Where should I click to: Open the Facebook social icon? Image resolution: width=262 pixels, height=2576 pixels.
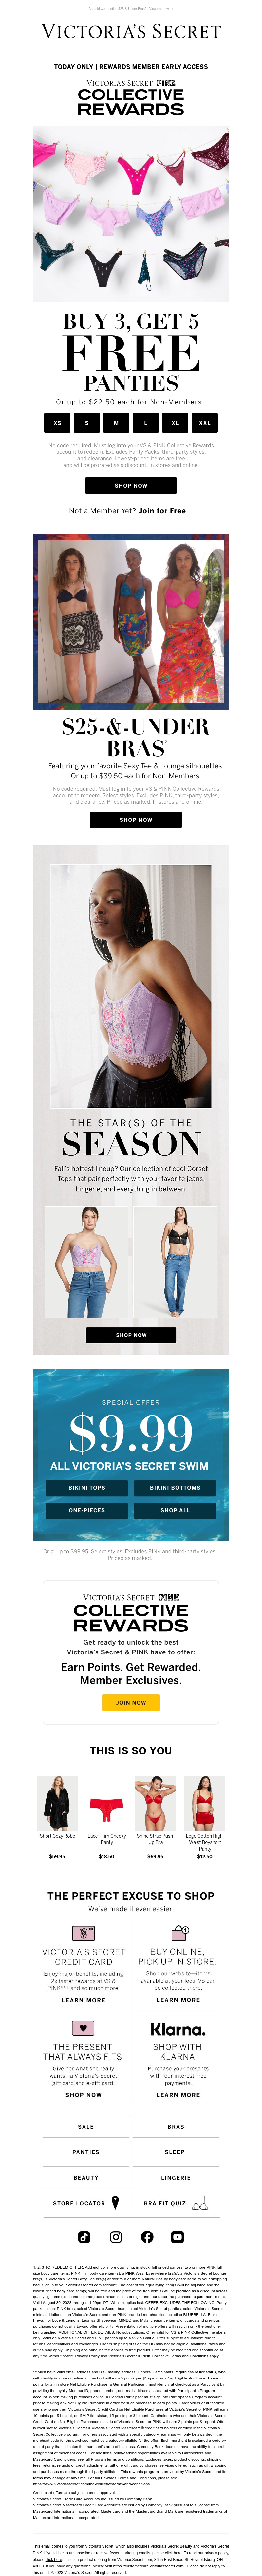[x=147, y=2237]
